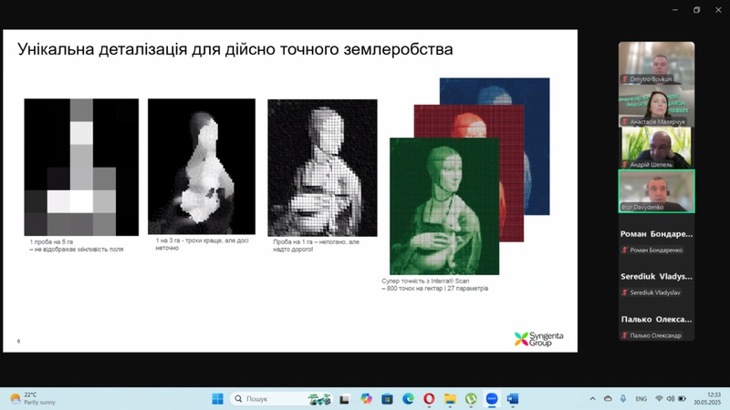Click caption '– не відображає мінливість поля'

tap(77, 250)
